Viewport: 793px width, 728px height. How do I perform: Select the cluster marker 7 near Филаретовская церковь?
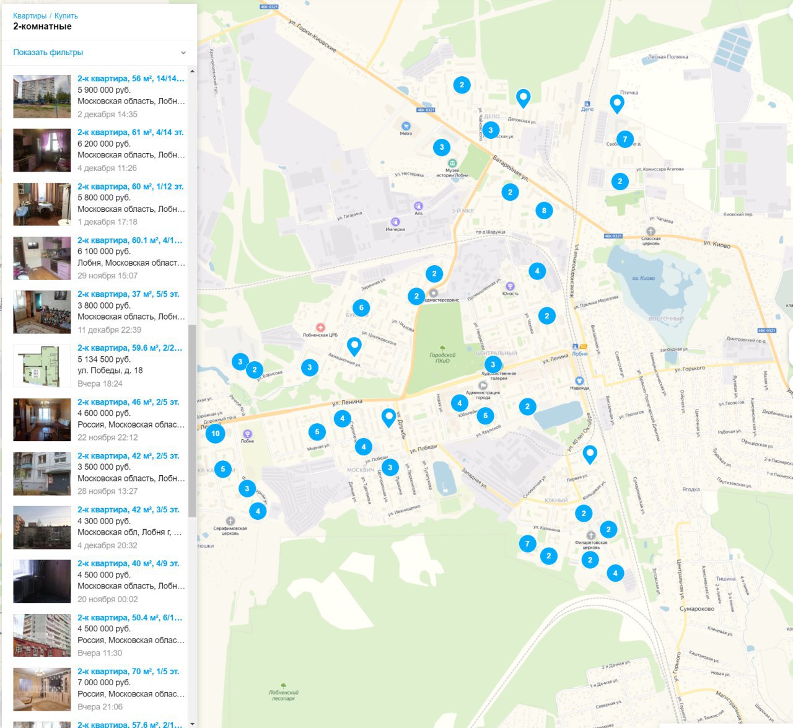[527, 544]
